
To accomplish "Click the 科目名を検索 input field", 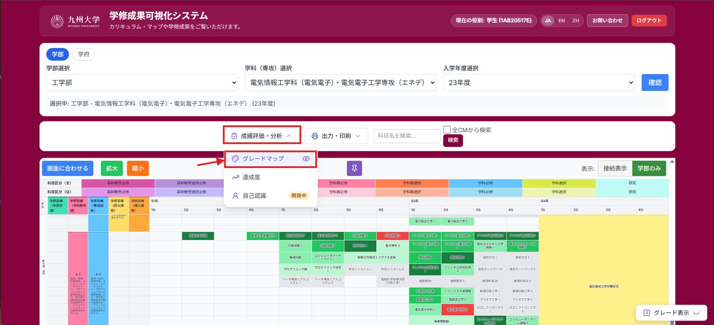I will pos(407,136).
